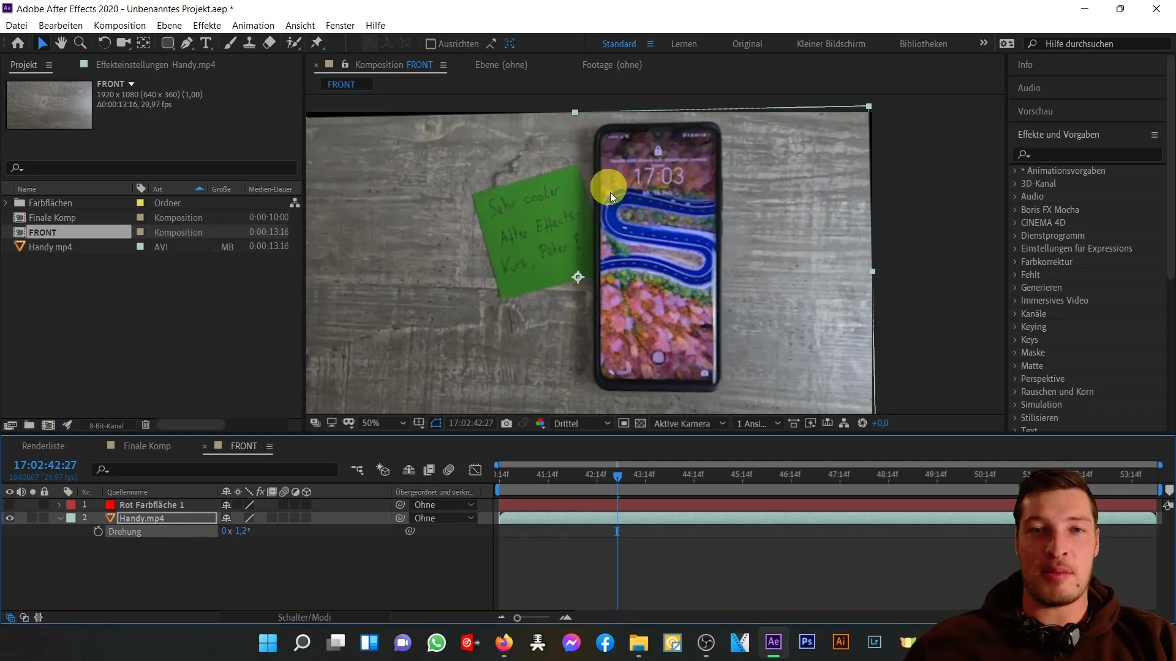Click timeline zoom slider handle
The height and width of the screenshot is (661, 1176).
click(518, 618)
